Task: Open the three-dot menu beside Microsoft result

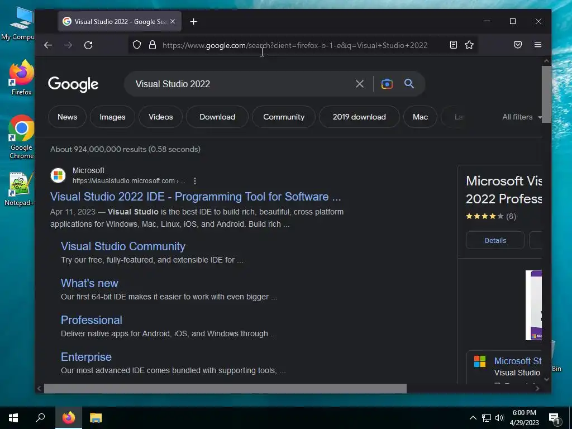Action: click(x=195, y=181)
